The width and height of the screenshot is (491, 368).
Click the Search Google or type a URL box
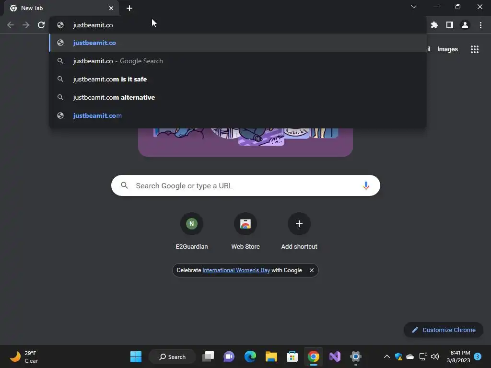(x=245, y=185)
